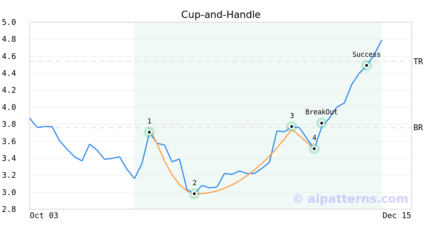Click the "BreakOut" text label
Viewport: 441px width, 231px height.
click(x=322, y=112)
